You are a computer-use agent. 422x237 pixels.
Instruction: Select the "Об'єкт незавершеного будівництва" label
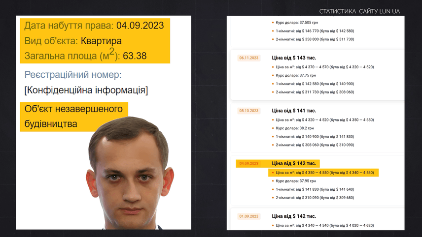[x=73, y=116]
